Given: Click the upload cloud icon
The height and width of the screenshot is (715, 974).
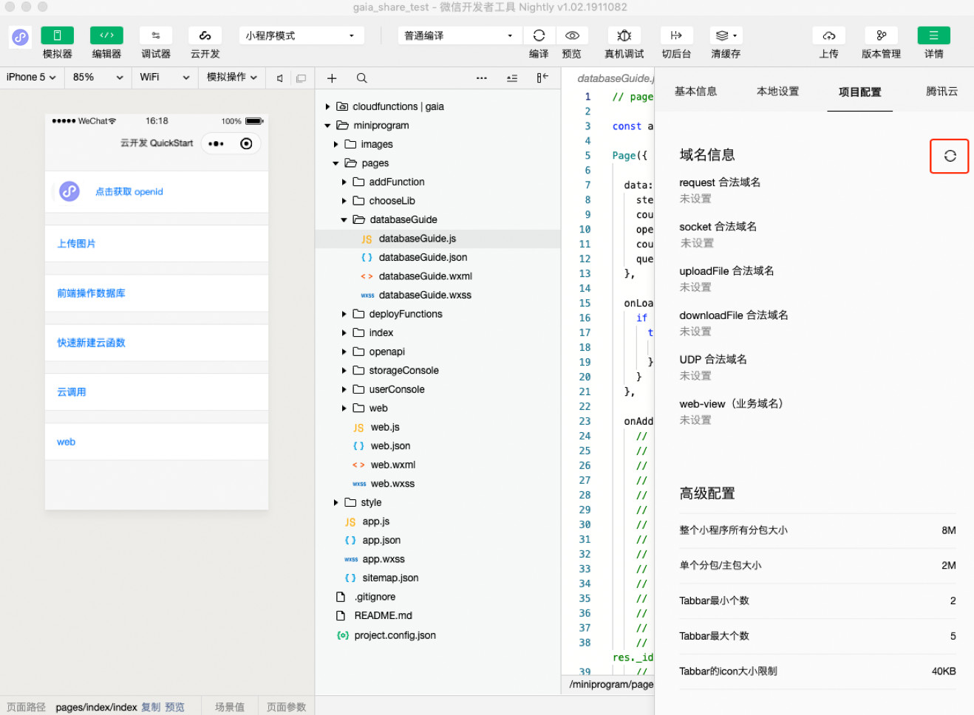Looking at the screenshot, I should [829, 35].
